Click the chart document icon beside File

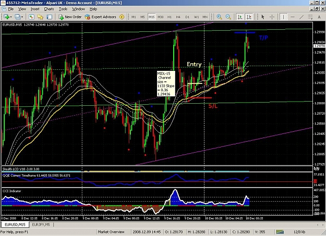click(4, 9)
